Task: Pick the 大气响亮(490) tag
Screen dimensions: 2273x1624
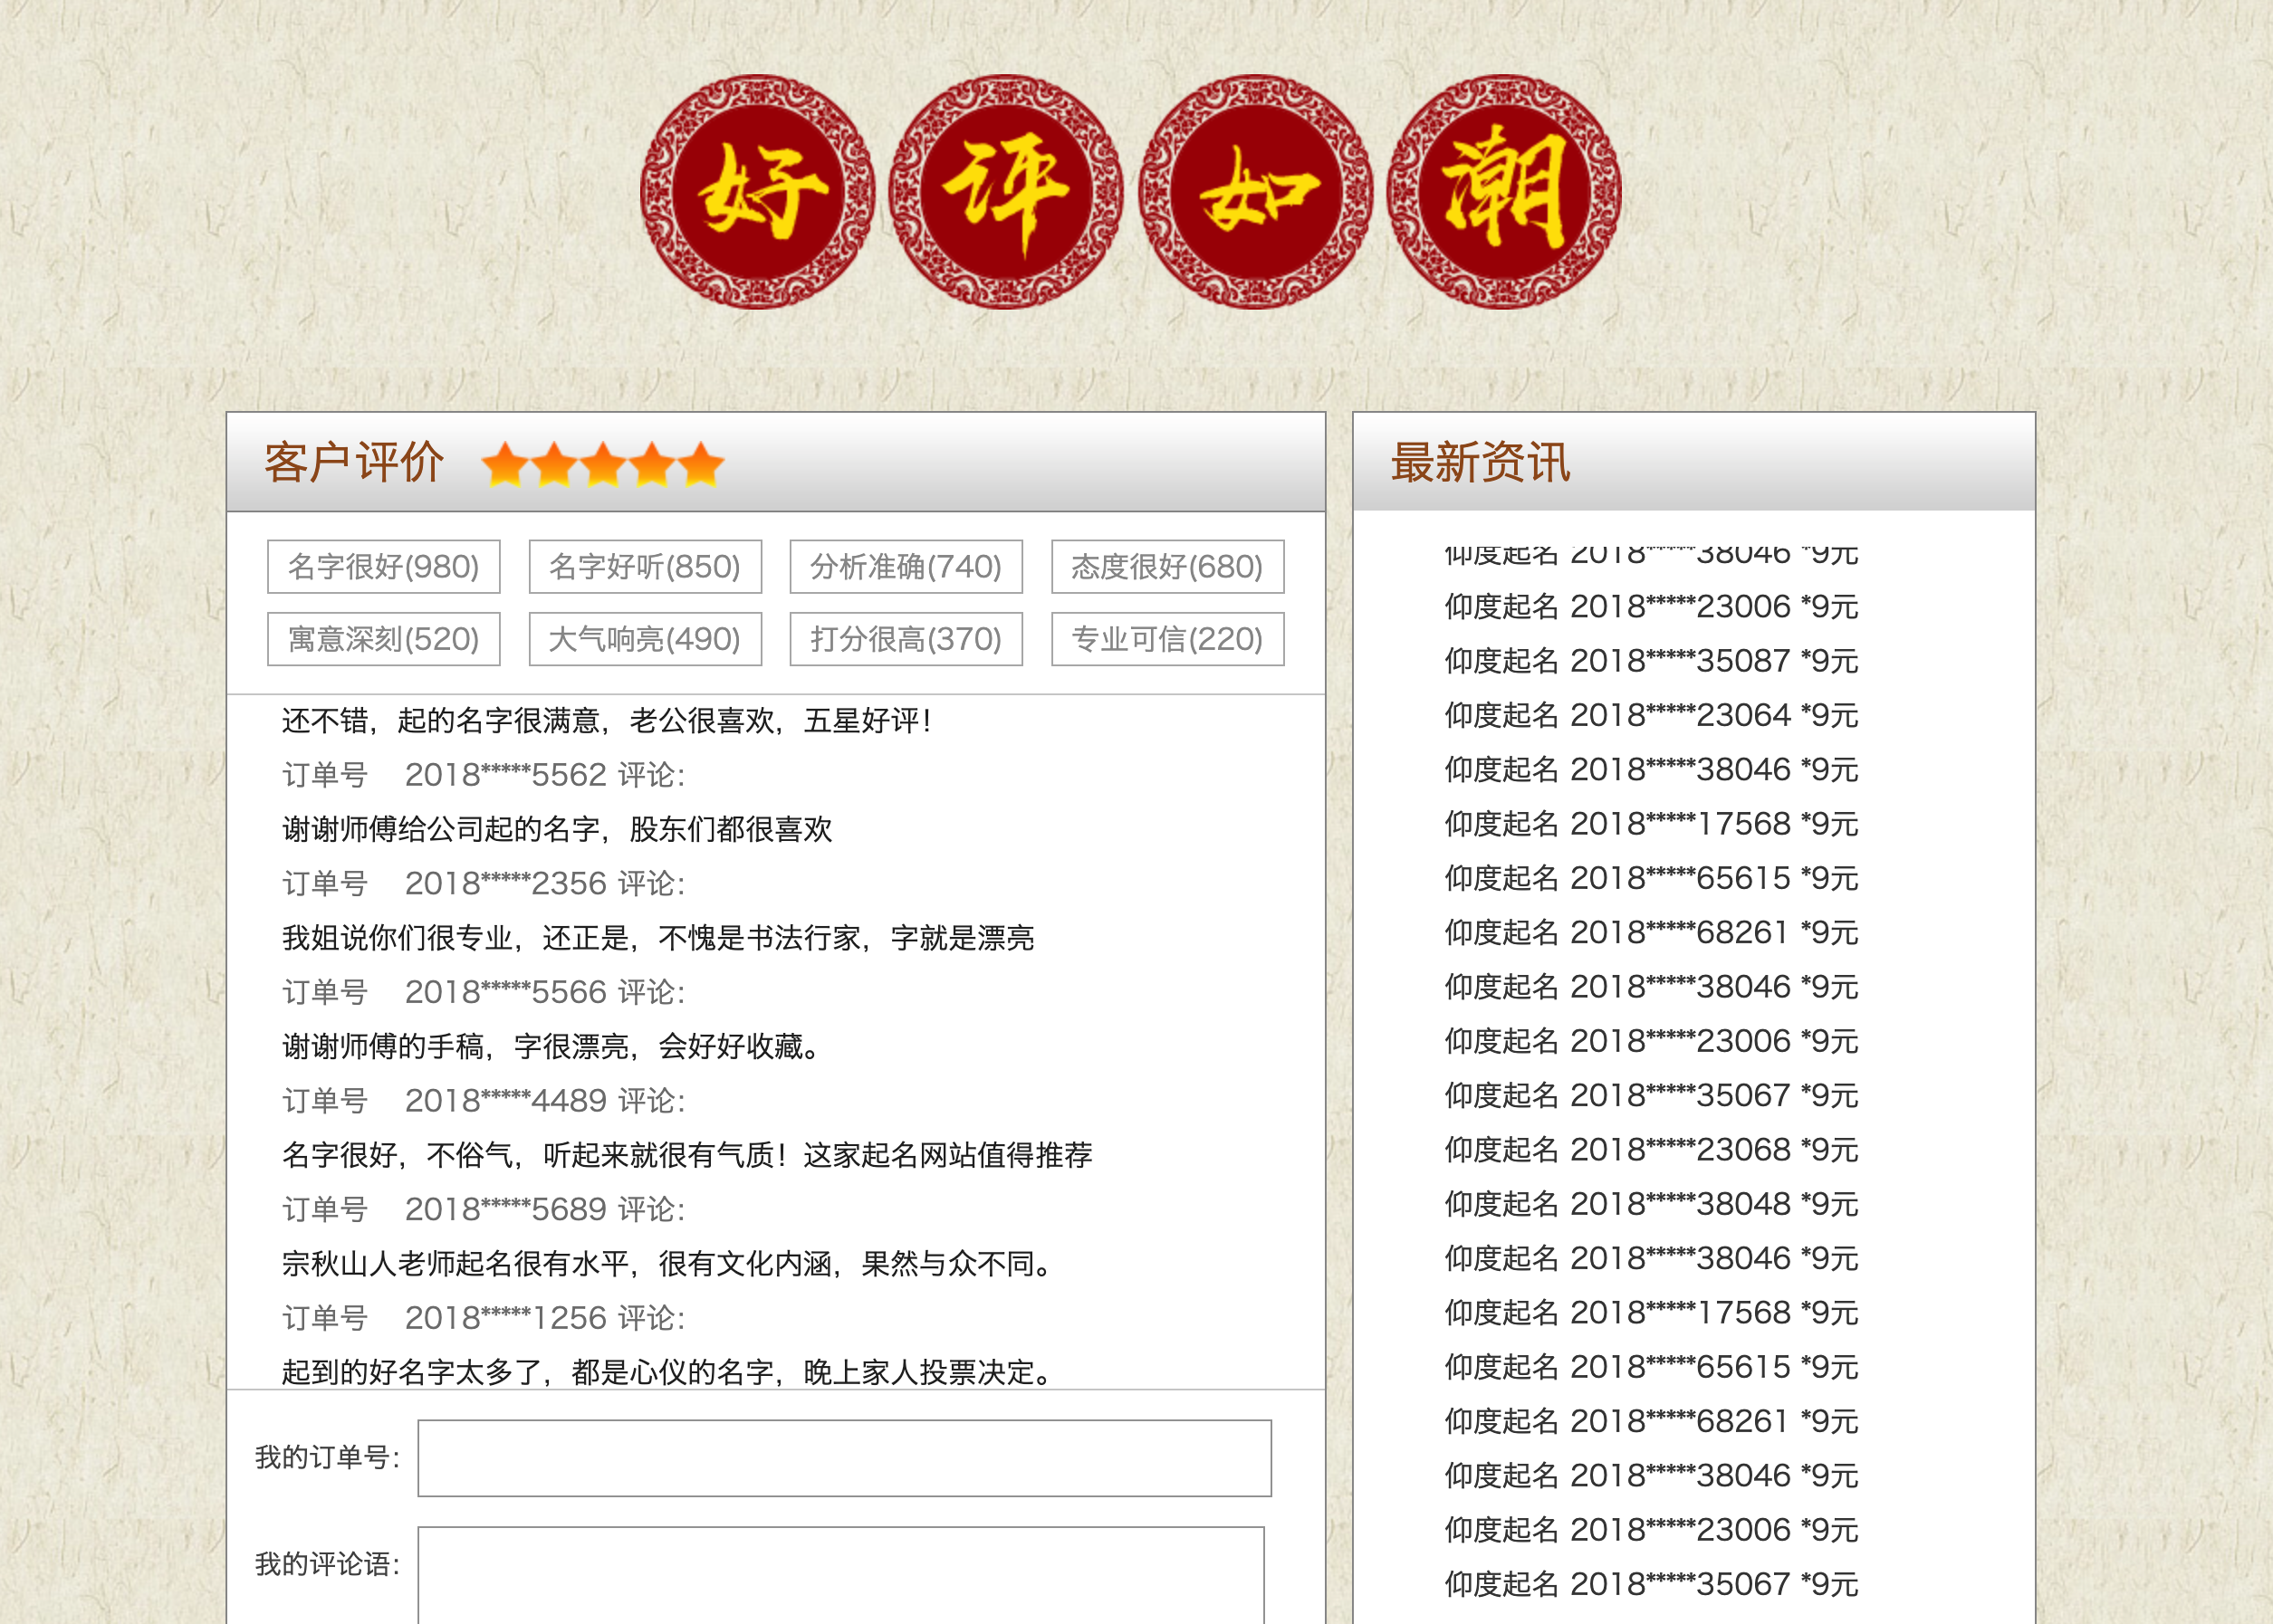Action: pyautogui.click(x=646, y=639)
